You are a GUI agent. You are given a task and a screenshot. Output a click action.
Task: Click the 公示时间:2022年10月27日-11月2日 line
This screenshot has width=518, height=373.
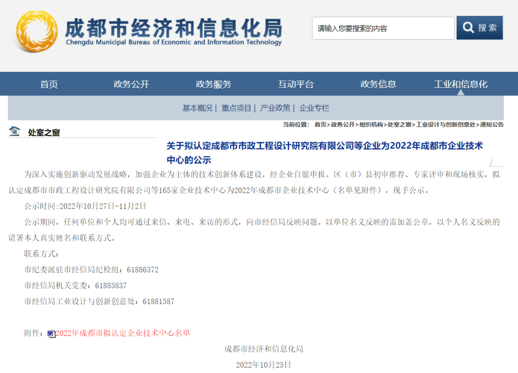pyautogui.click(x=85, y=206)
